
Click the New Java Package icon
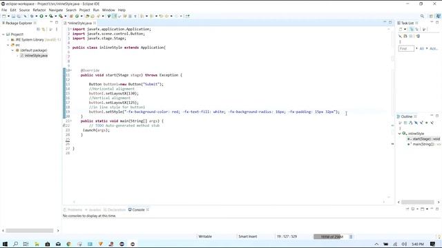click(71, 16)
